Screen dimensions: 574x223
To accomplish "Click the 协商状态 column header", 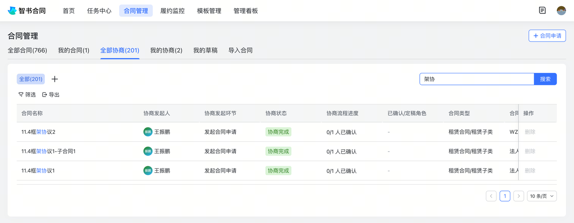I will click(x=276, y=113).
